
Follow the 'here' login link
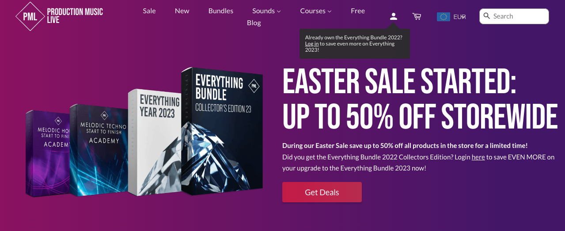[x=478, y=157]
